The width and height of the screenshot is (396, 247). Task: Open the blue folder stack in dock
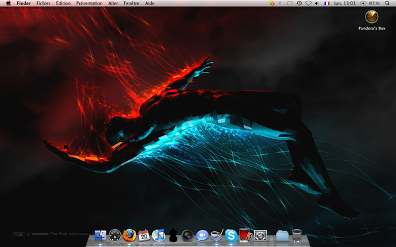coord(282,235)
